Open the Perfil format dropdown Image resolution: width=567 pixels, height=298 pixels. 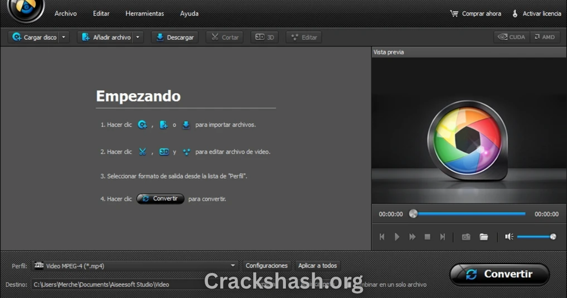coord(135,266)
